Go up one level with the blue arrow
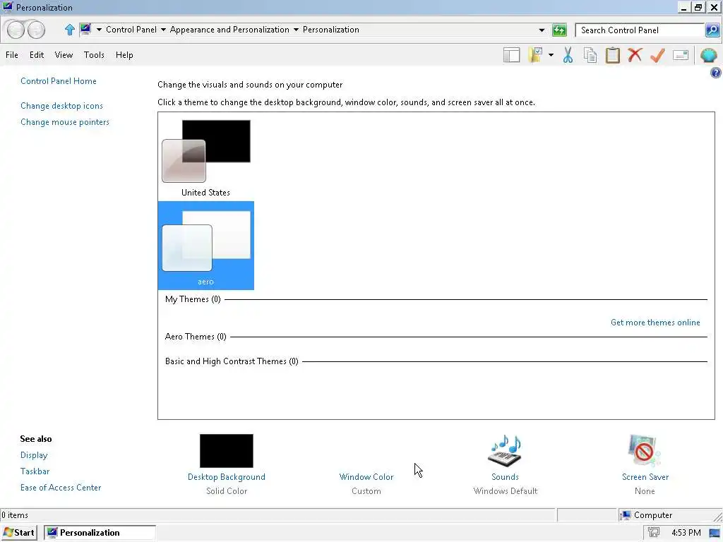The width and height of the screenshot is (723, 542). click(x=70, y=30)
